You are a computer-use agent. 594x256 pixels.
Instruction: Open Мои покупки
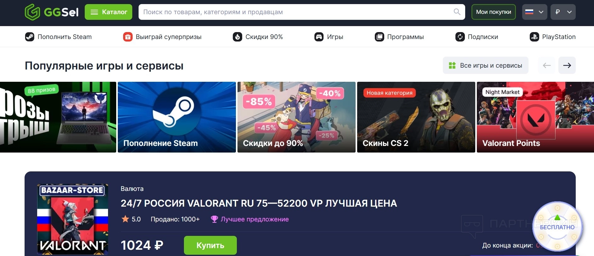tap(494, 12)
